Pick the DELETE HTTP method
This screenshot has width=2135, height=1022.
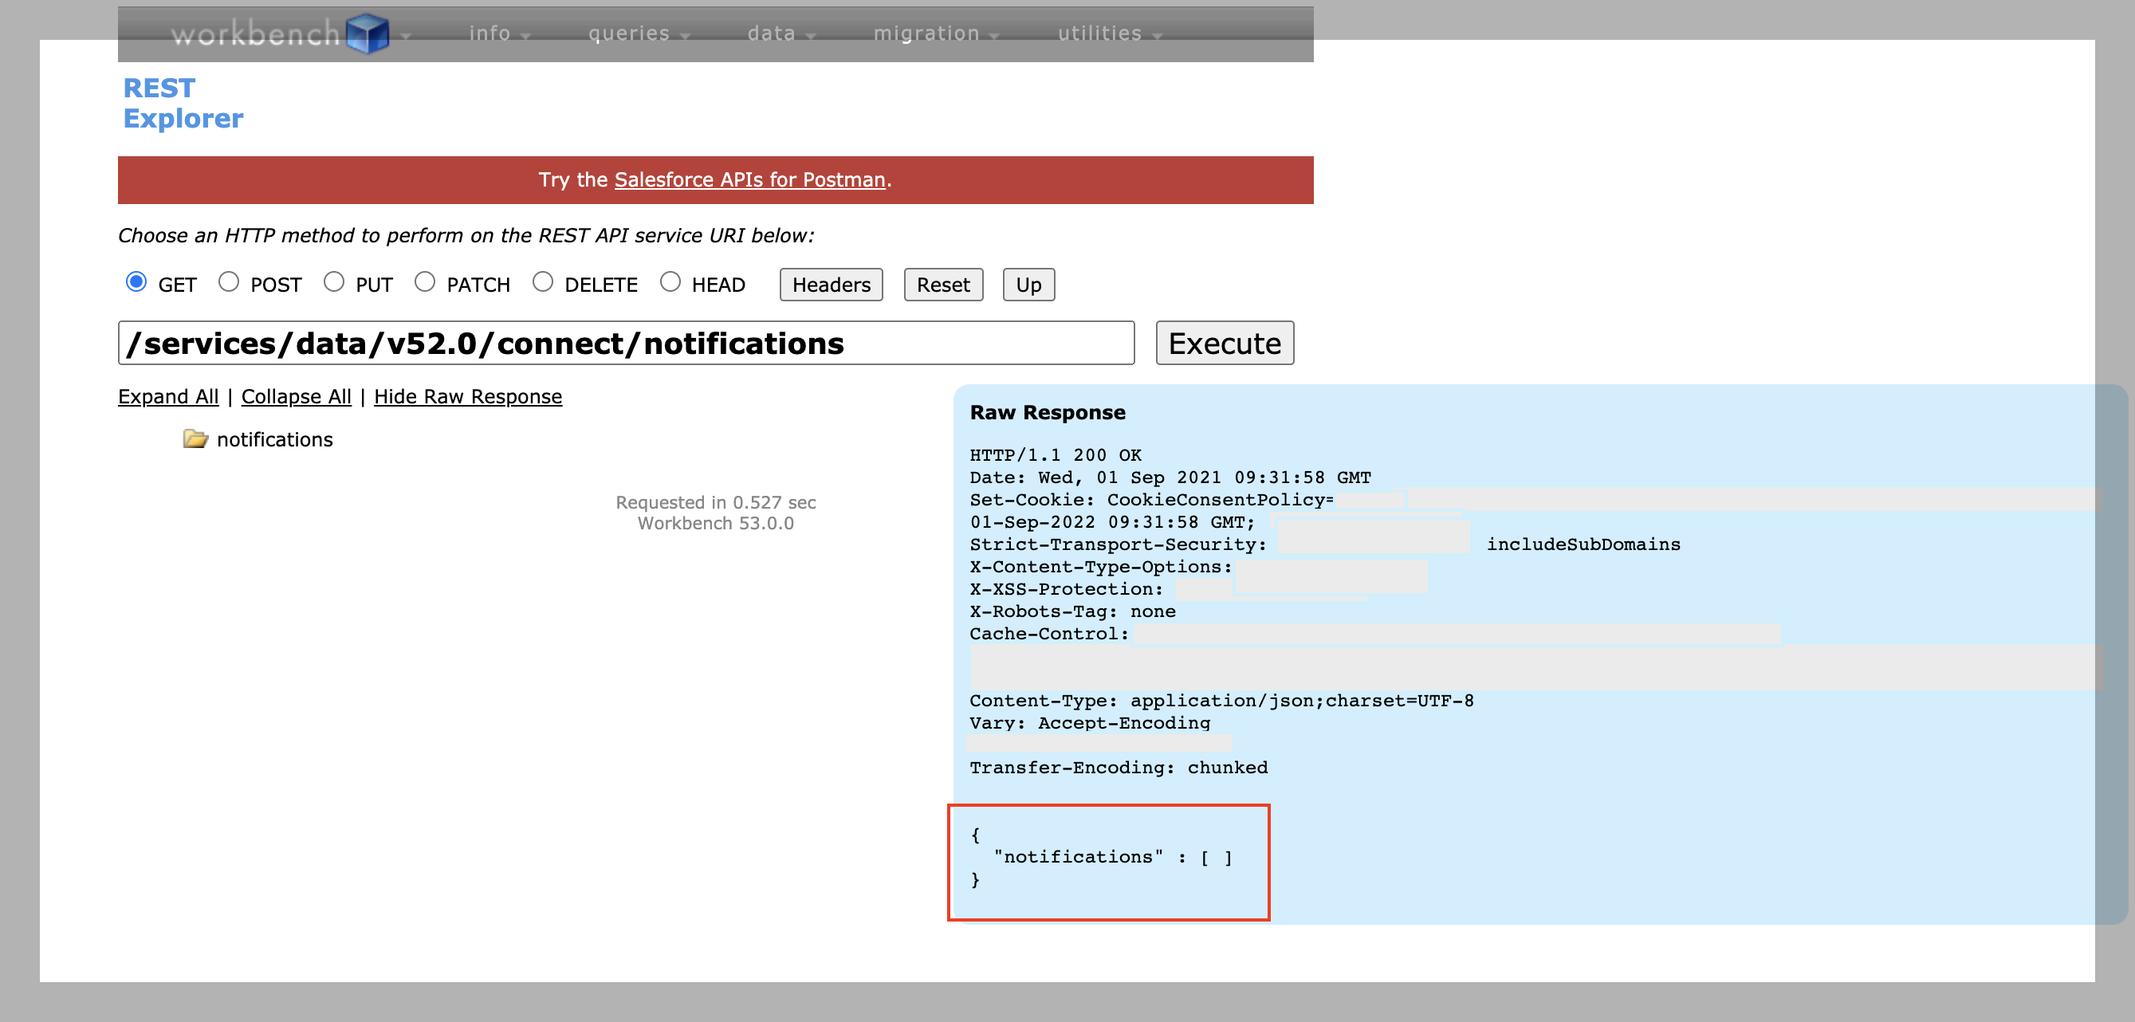pyautogui.click(x=543, y=282)
